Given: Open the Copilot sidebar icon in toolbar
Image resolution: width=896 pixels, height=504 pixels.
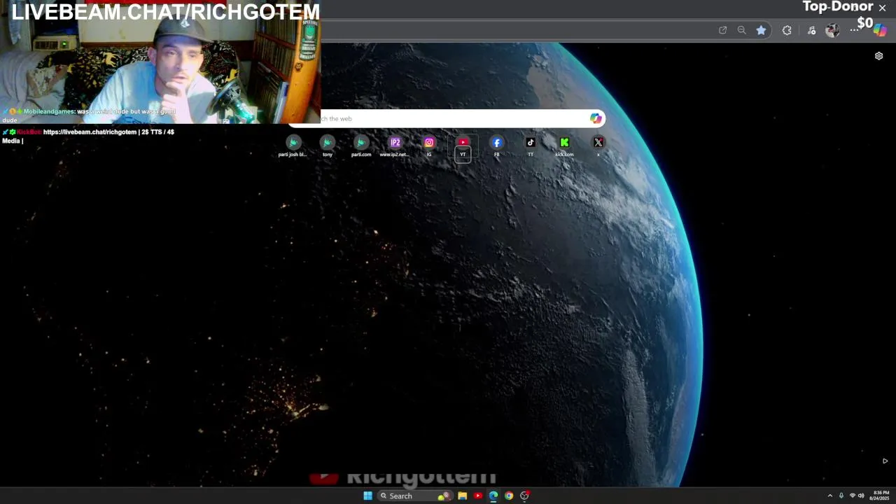Looking at the screenshot, I should point(880,31).
